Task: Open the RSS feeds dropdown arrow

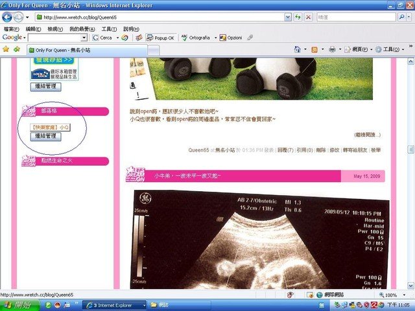Action: click(323, 49)
